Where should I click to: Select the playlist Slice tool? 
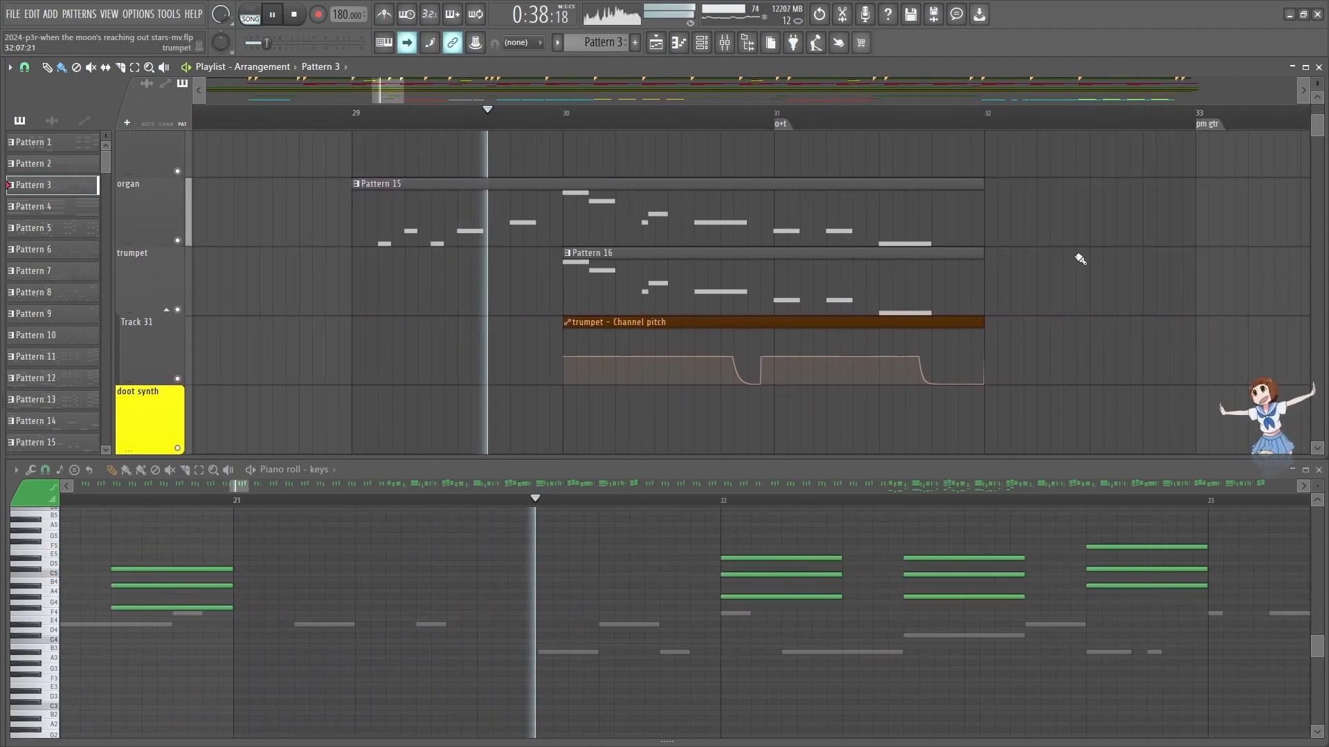point(120,67)
